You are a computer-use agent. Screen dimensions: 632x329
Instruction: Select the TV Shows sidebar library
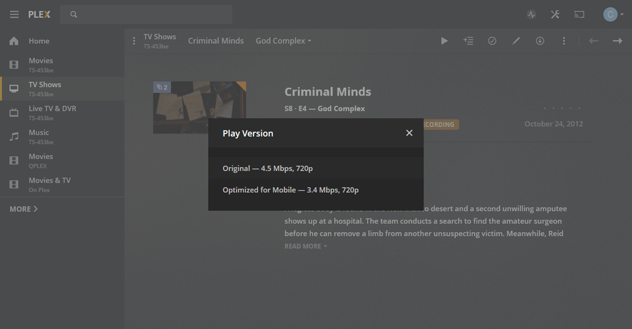[62, 89]
